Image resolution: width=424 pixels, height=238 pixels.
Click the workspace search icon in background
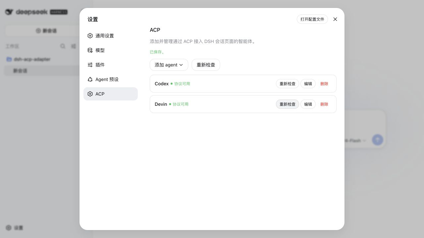click(x=63, y=46)
